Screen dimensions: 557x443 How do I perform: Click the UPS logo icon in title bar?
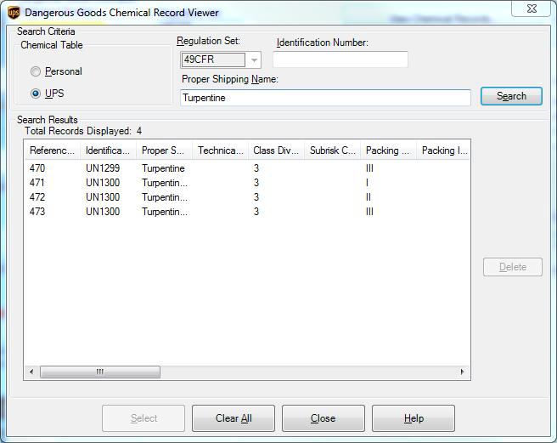click(14, 13)
